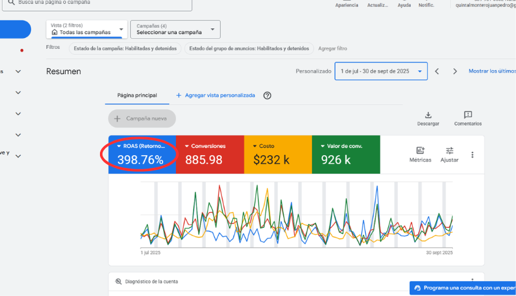The image size is (516, 296).
Task: Click Programa una consulta con un experto
Action: [x=462, y=288]
